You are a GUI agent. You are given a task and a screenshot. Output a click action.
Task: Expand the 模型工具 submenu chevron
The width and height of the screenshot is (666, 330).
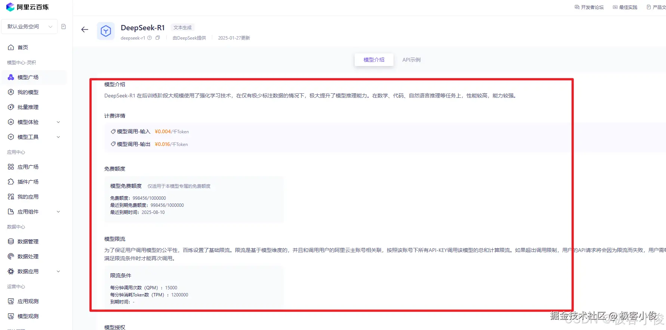coord(58,137)
